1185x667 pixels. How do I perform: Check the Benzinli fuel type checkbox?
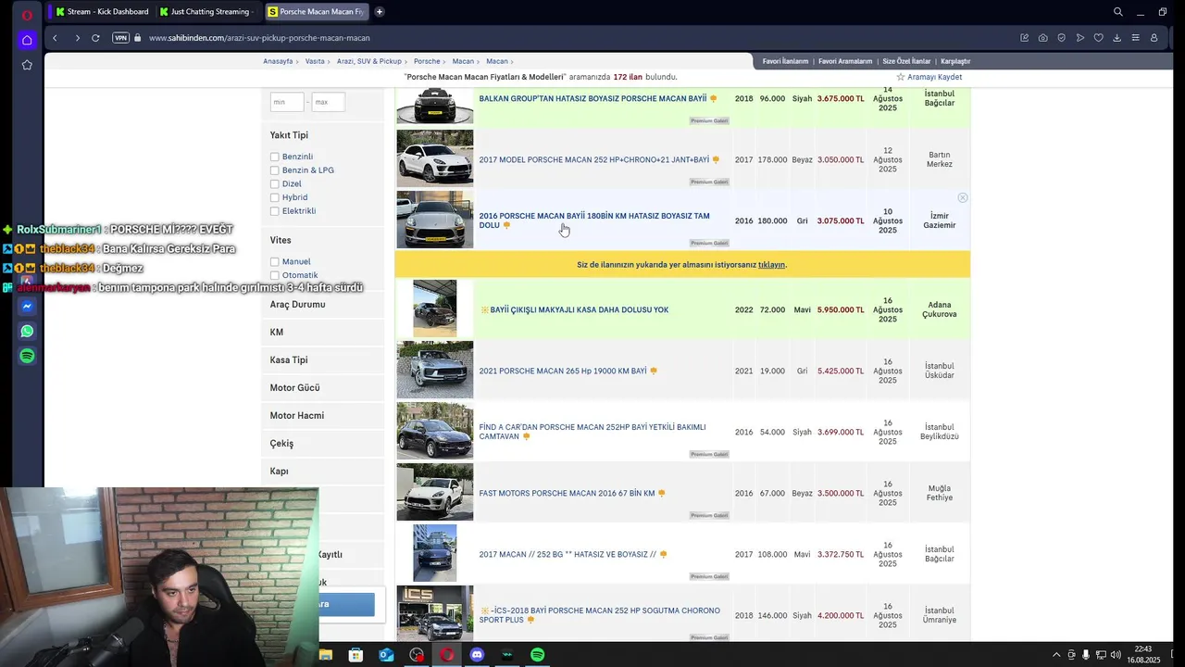click(274, 157)
